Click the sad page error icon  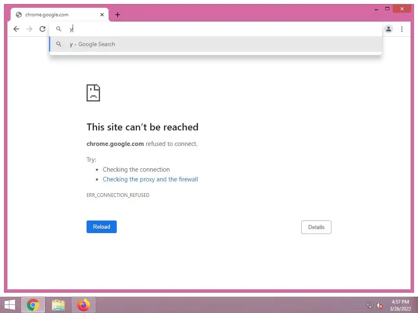(x=93, y=93)
